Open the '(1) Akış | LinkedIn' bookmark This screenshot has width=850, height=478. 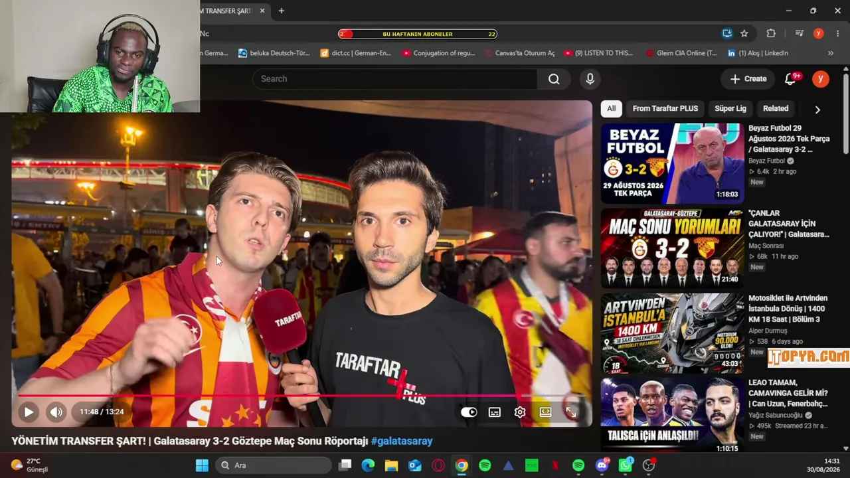[758, 53]
